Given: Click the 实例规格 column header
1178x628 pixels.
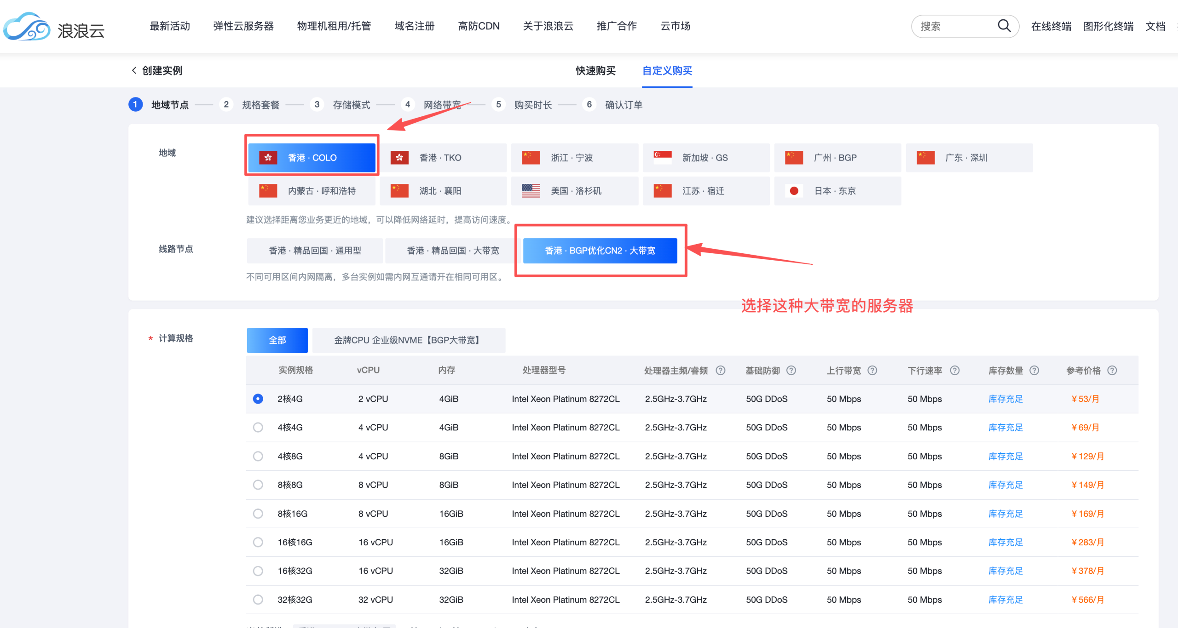Looking at the screenshot, I should [x=295, y=370].
